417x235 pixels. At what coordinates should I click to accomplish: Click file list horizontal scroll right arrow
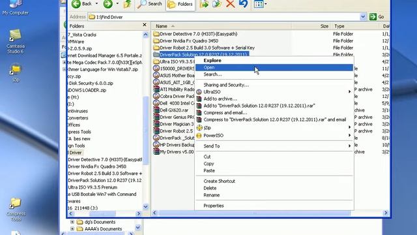(386, 213)
